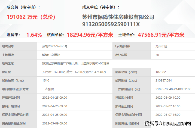Click the deposit amounts 保证金 value cell
This screenshot has height=128, width=195.
click(75, 72)
